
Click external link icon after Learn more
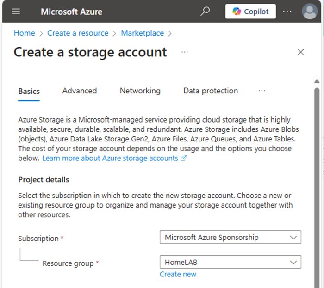pos(183,158)
